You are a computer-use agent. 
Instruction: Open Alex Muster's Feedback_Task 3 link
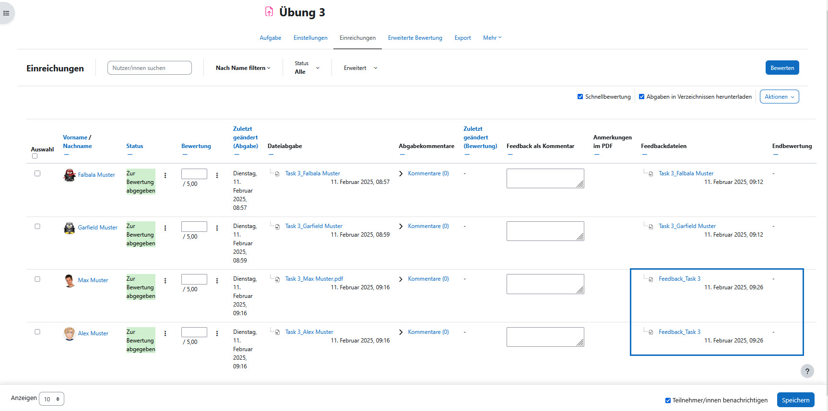[679, 332]
